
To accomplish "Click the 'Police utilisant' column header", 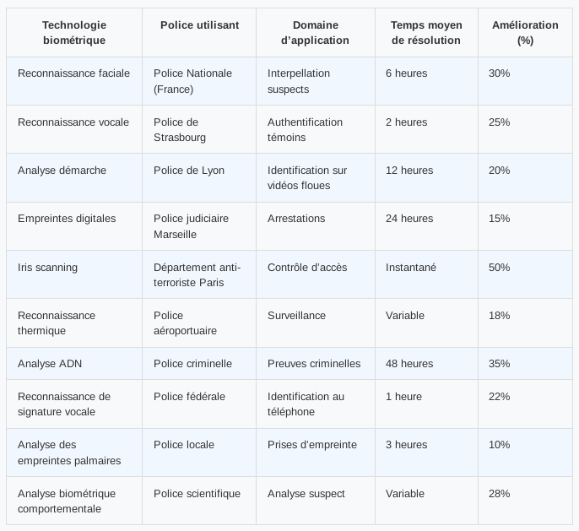I will pyautogui.click(x=199, y=25).
